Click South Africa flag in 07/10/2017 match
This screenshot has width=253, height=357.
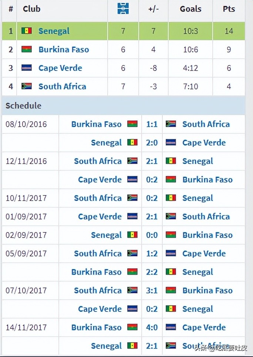(132, 290)
